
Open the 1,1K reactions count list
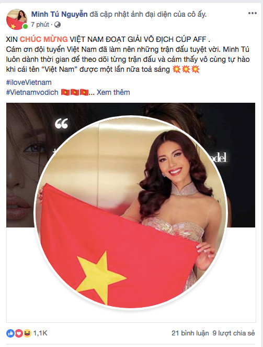tap(40, 333)
